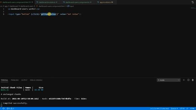Close the dashboard-users.component.html tab
This screenshot has width=196, height=110.
pos(32,2)
